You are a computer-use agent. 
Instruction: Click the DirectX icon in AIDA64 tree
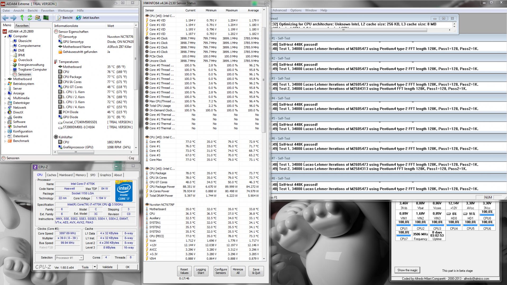10,112
